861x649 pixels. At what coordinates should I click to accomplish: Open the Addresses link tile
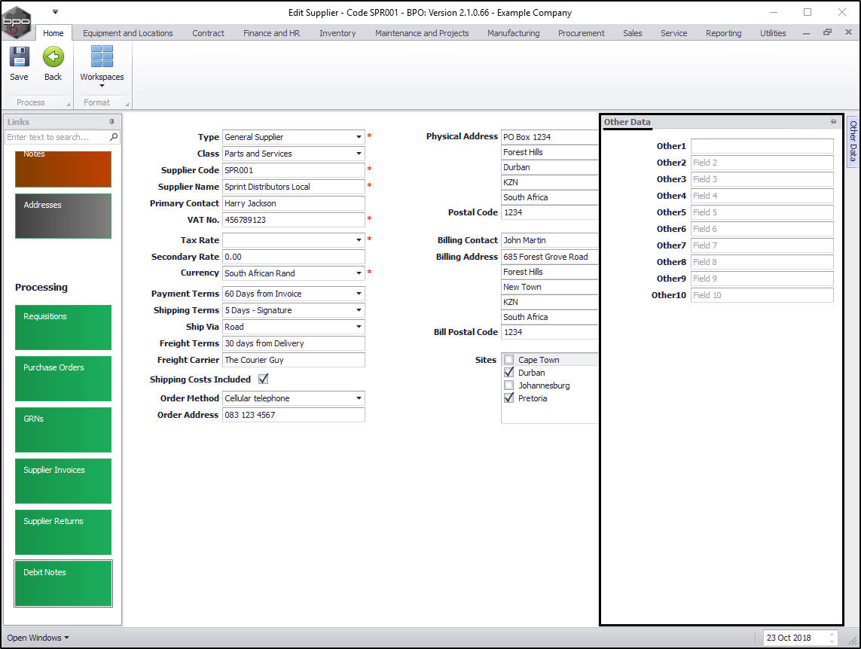click(x=63, y=215)
